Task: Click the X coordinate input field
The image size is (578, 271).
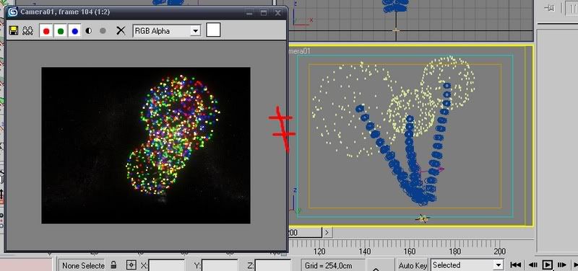Action: pyautogui.click(x=166, y=265)
